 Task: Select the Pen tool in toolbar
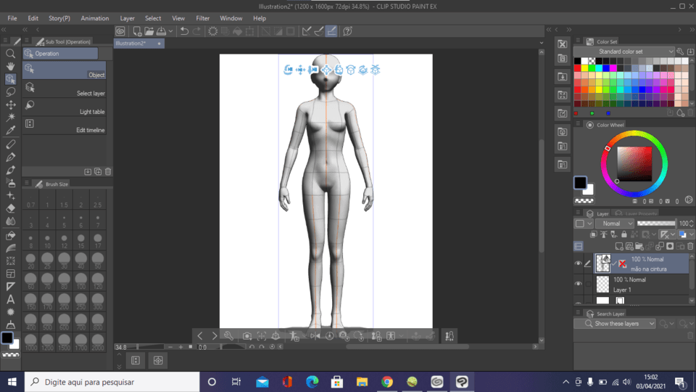pos(10,157)
